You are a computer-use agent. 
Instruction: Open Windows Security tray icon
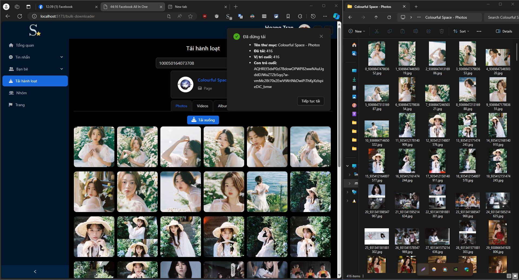point(467,269)
